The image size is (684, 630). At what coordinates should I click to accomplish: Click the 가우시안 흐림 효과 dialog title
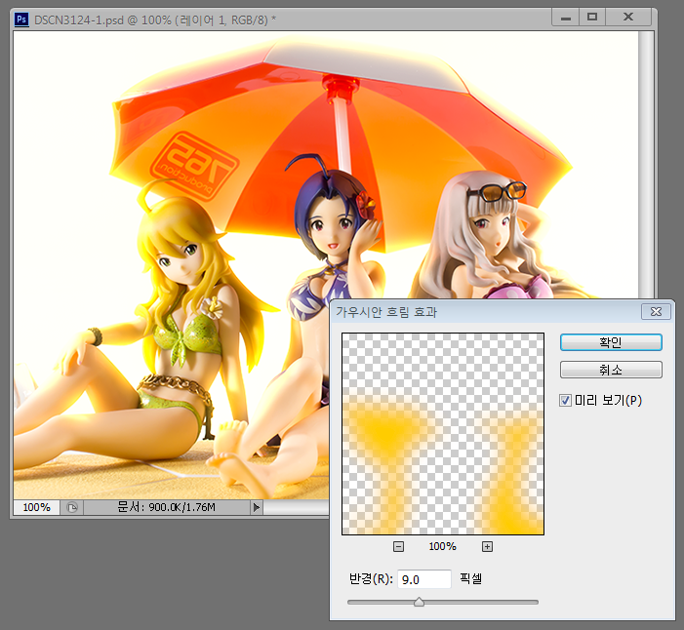[x=386, y=312]
